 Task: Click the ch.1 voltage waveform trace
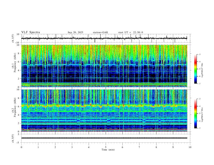click(x=104, y=38)
